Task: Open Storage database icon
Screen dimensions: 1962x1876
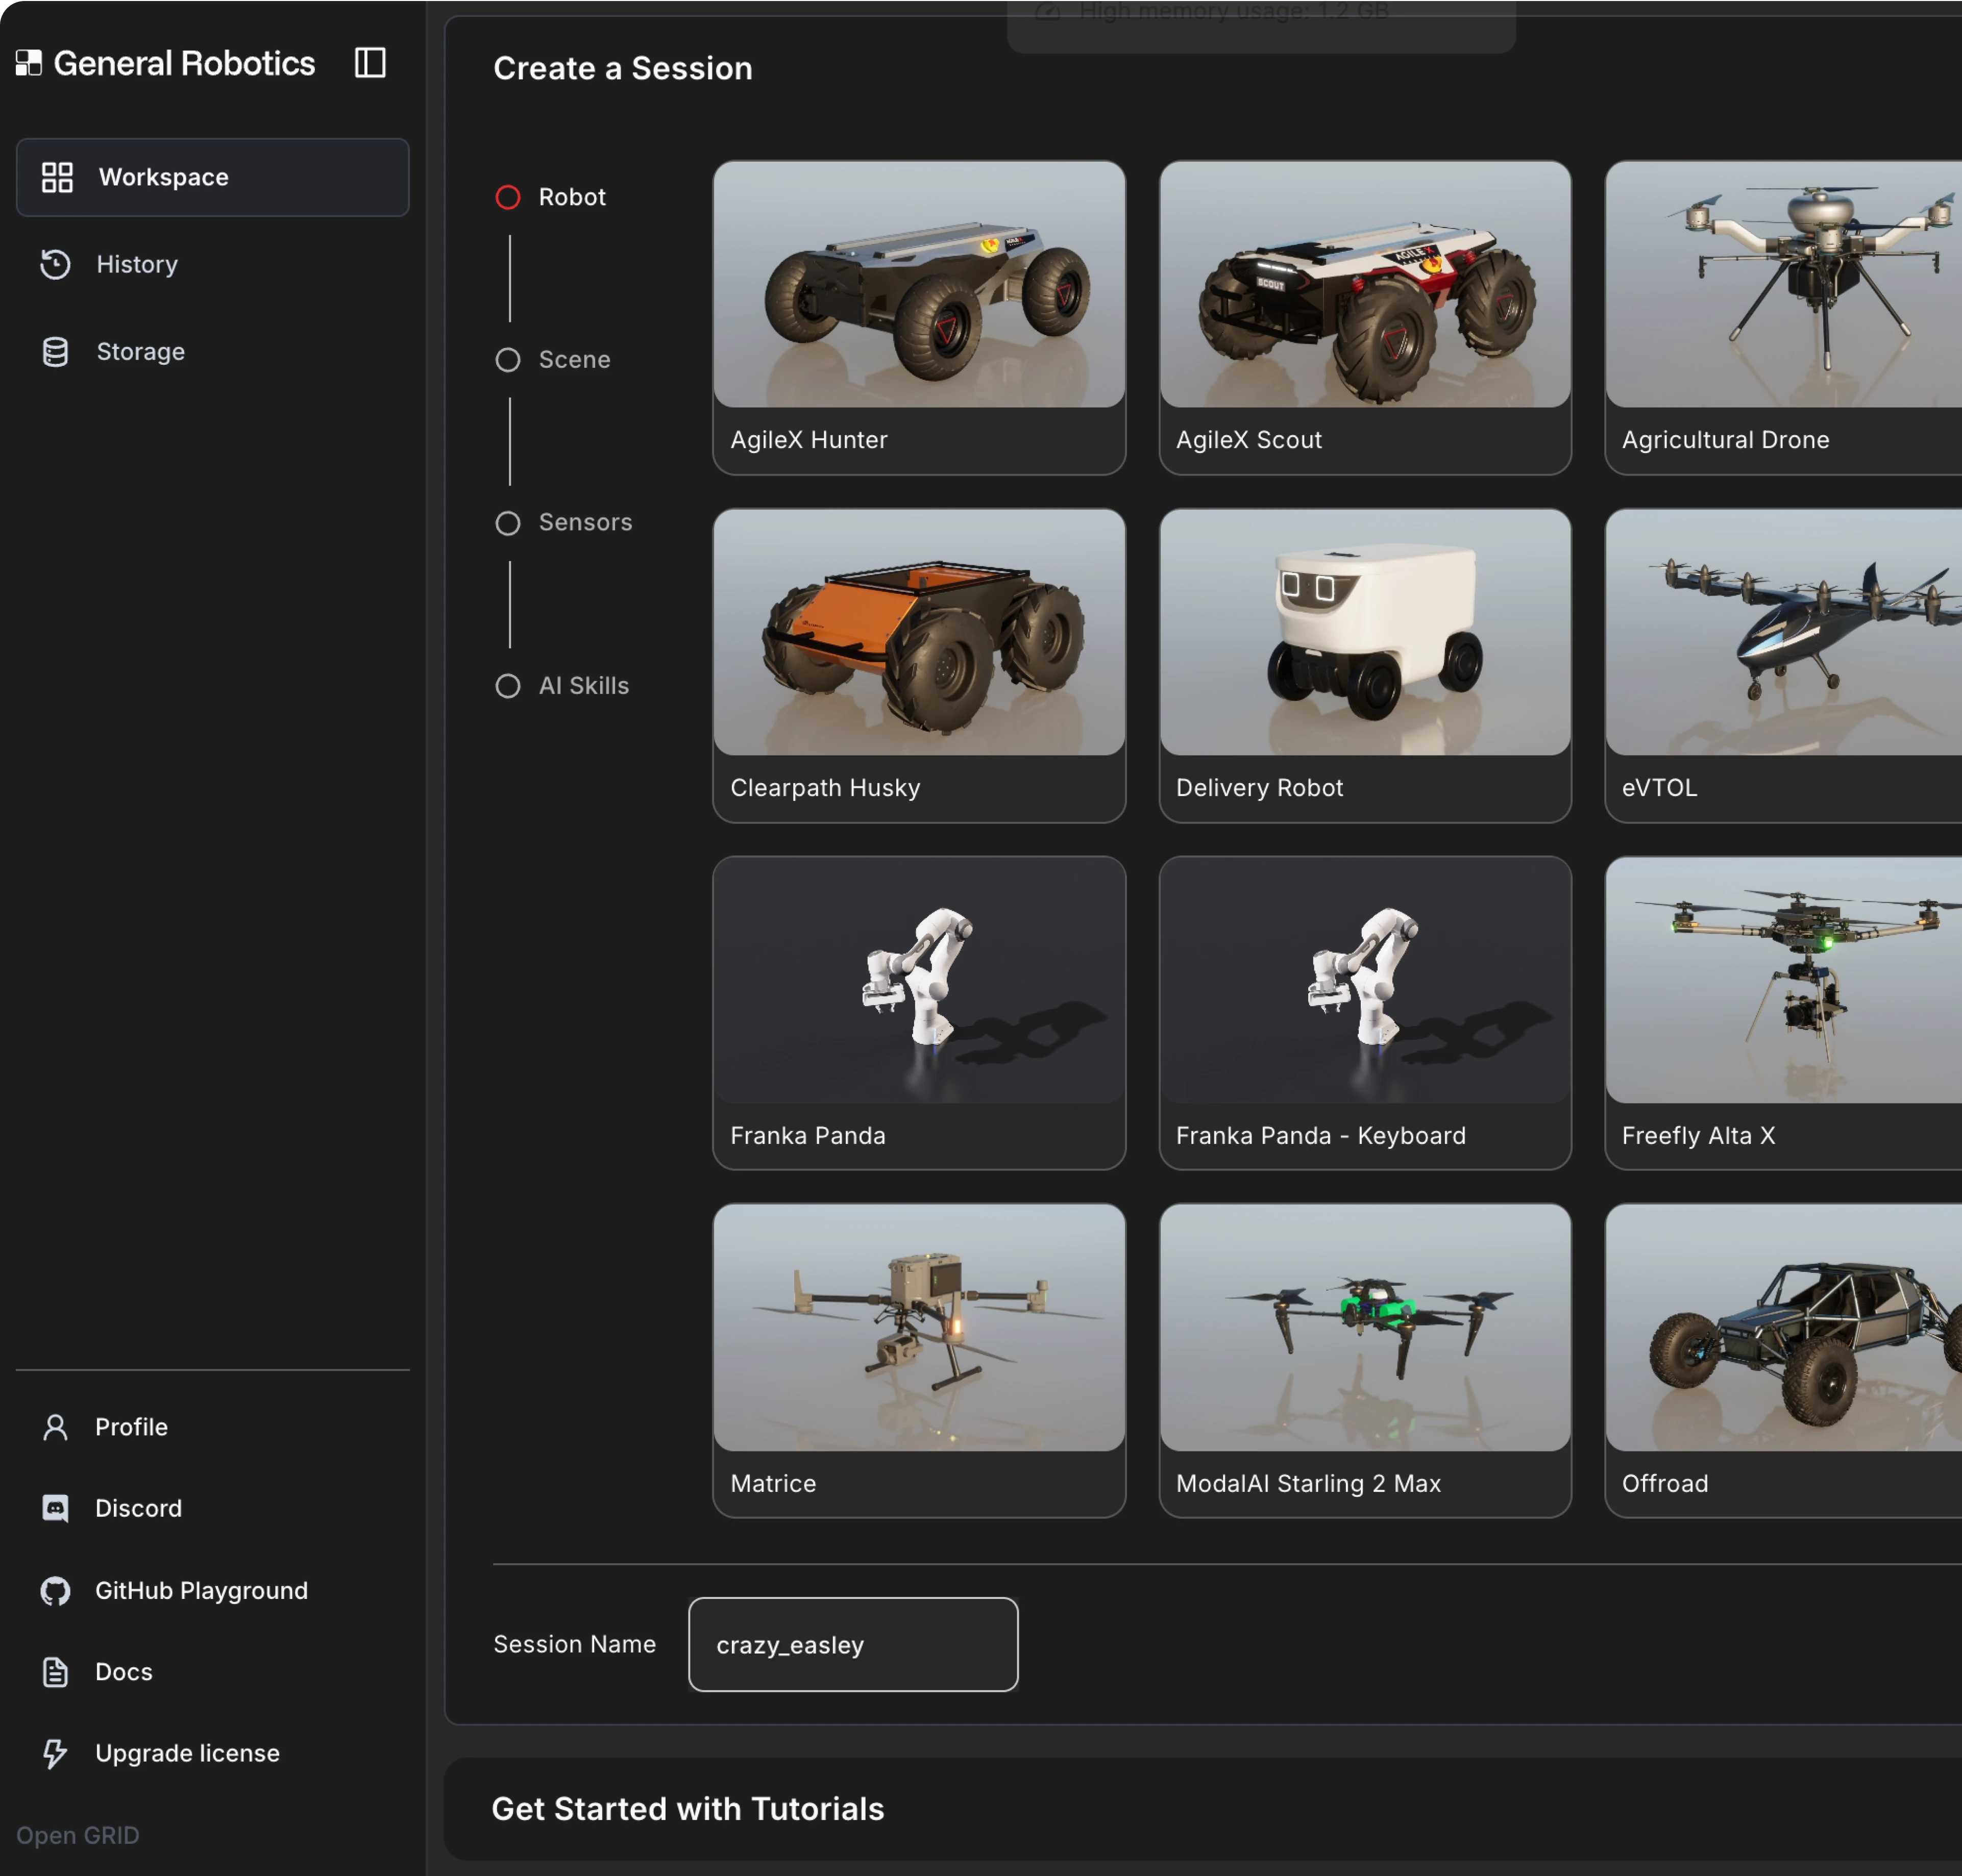Action: click(55, 352)
